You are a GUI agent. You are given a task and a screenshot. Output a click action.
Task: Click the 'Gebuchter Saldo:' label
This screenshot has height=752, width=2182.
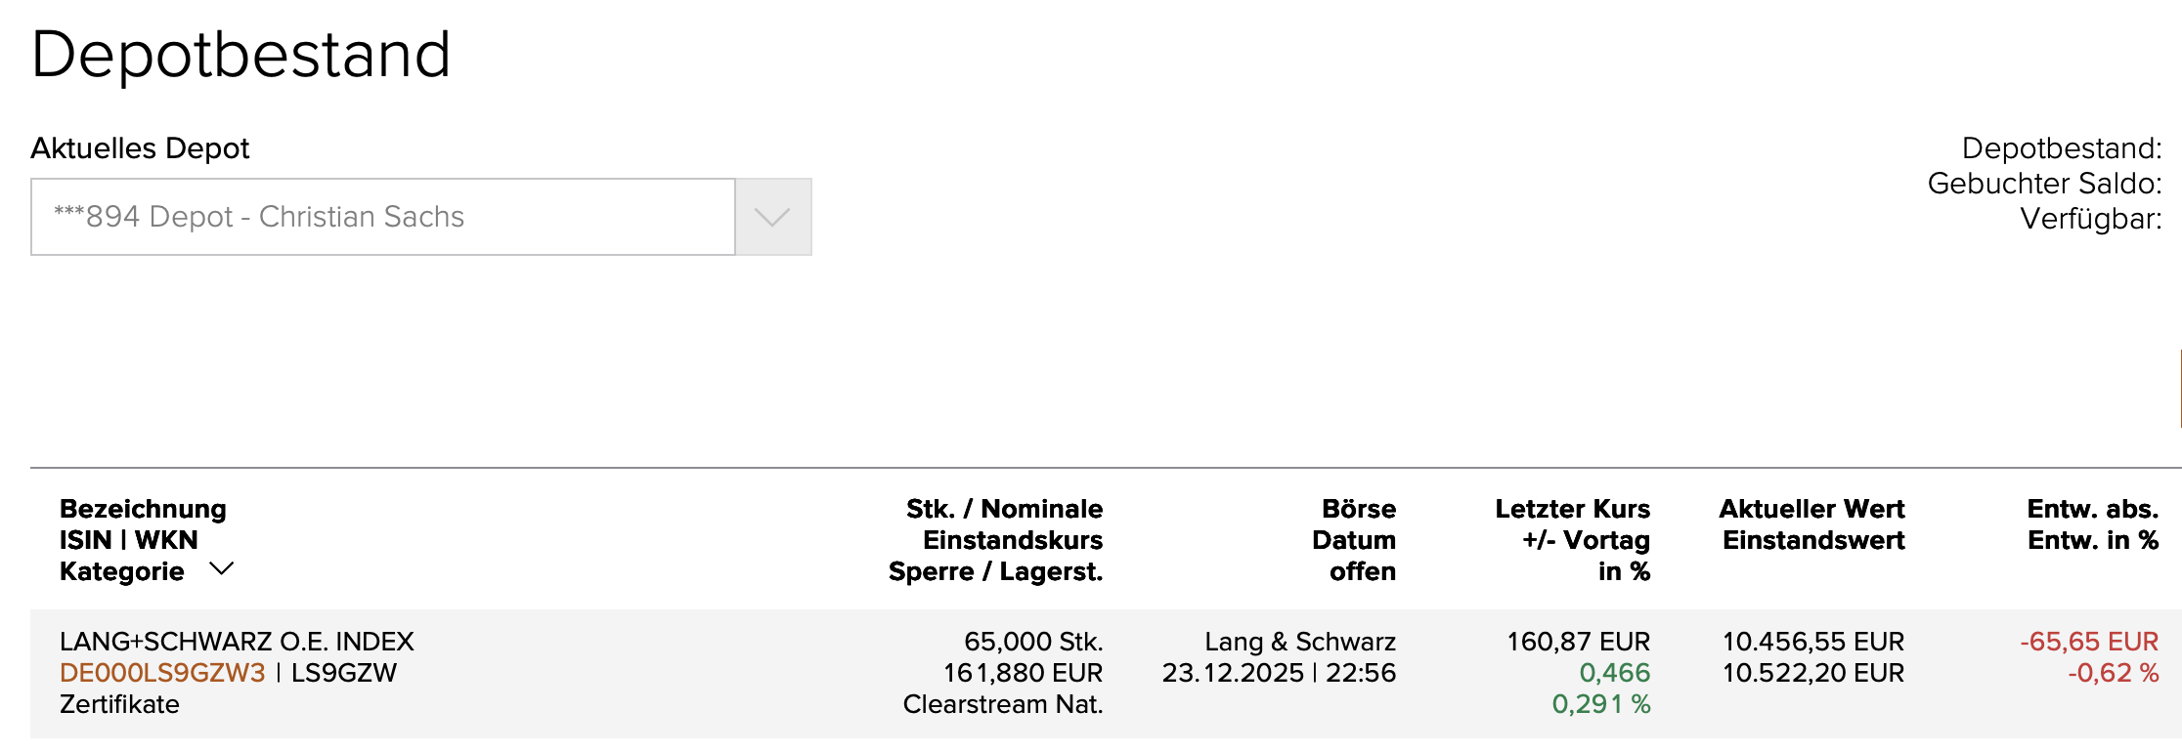2044,184
